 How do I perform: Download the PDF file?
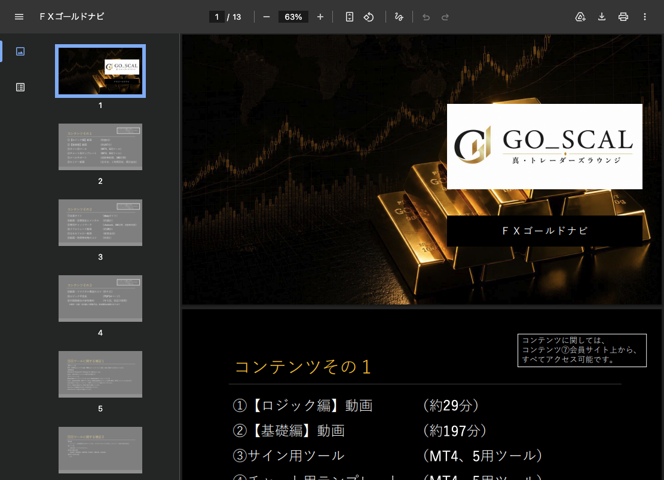(x=602, y=17)
